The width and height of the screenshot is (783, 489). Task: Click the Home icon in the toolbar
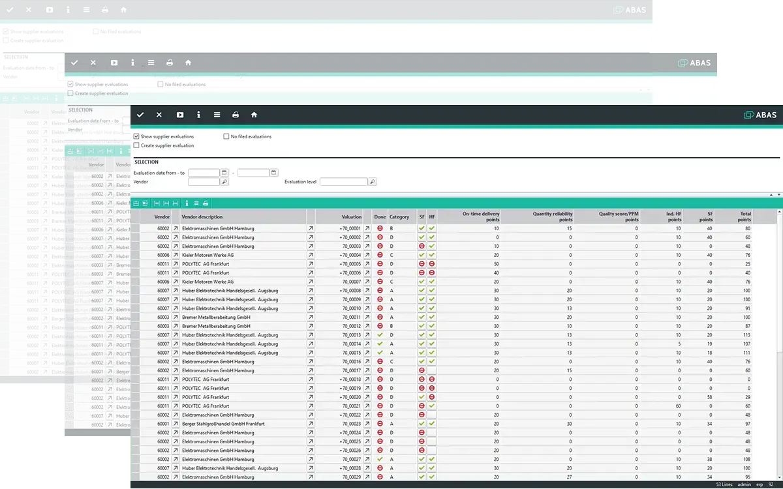click(x=253, y=115)
